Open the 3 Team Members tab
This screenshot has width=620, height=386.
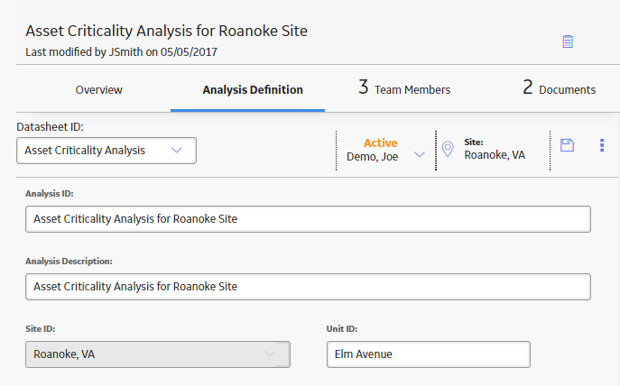[x=404, y=87]
